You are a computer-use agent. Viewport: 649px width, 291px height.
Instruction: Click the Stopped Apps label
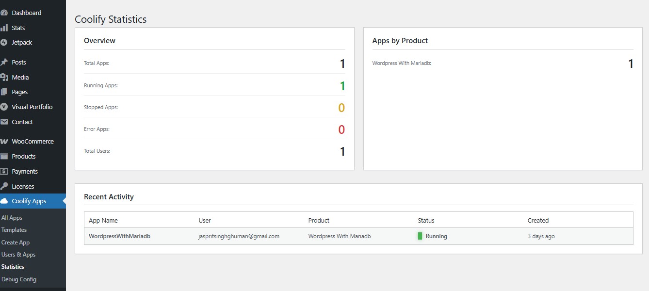(101, 107)
